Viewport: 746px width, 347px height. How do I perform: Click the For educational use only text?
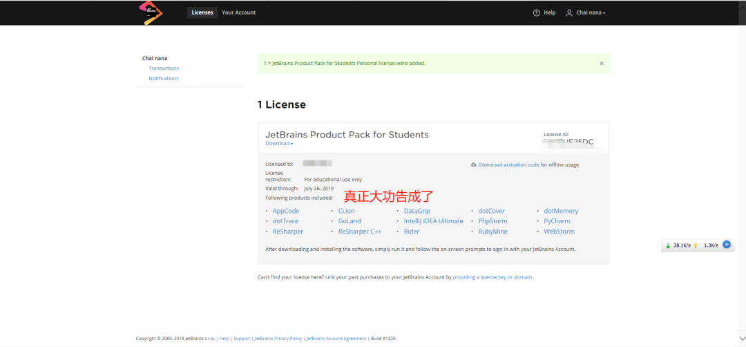[333, 180]
